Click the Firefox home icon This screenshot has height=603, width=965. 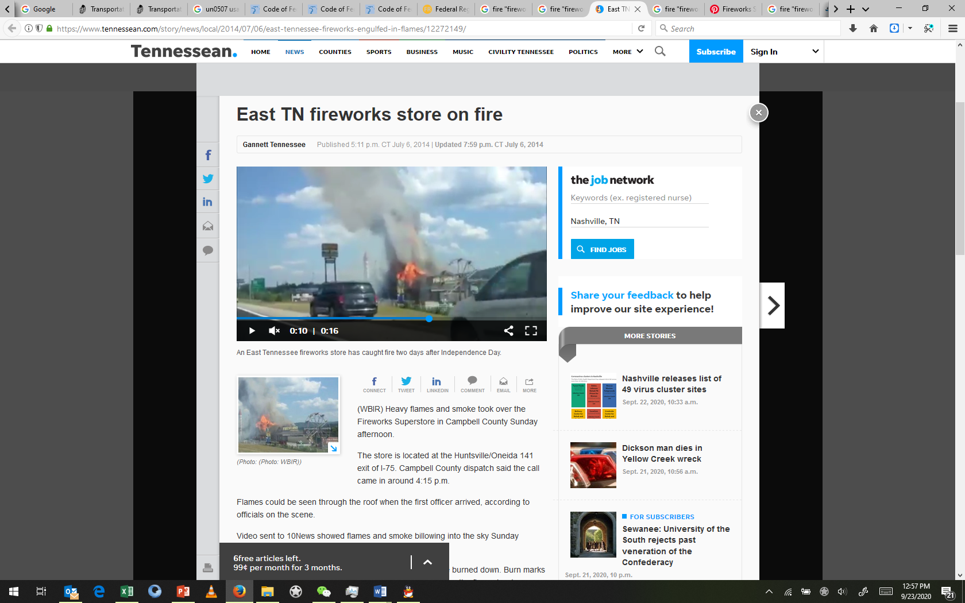click(873, 28)
